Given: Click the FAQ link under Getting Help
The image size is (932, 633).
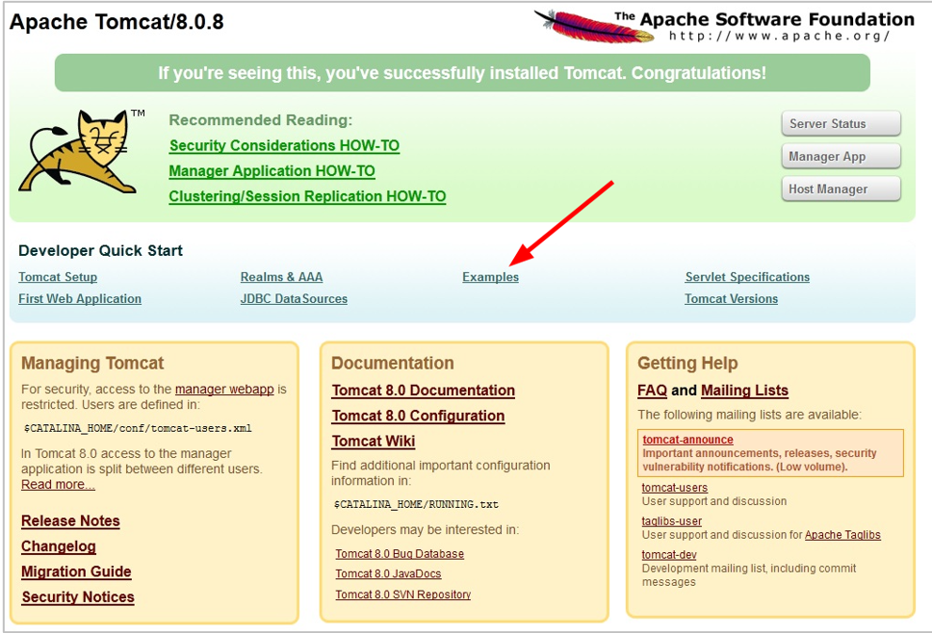Looking at the screenshot, I should (x=652, y=391).
